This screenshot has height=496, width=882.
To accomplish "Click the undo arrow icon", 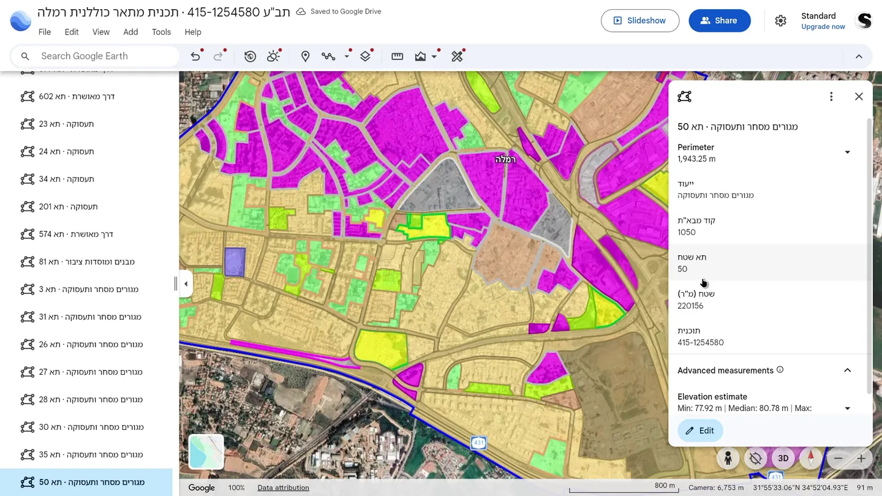I will pyautogui.click(x=195, y=56).
